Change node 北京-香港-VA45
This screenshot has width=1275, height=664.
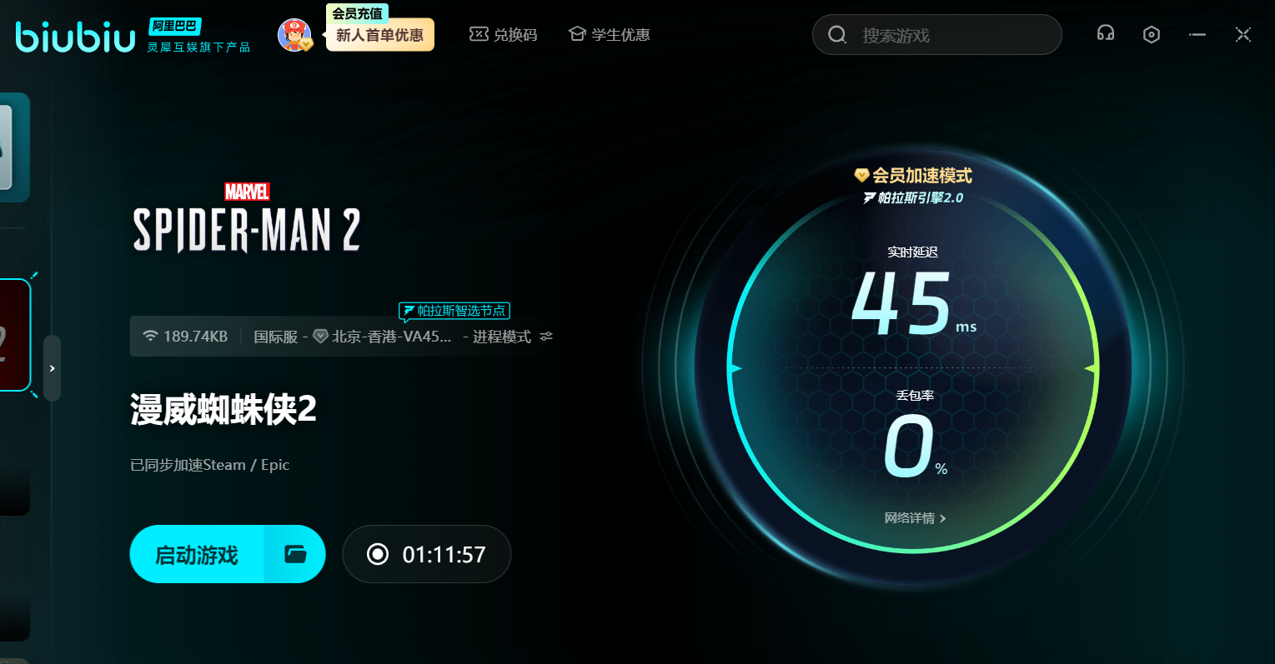tap(384, 337)
